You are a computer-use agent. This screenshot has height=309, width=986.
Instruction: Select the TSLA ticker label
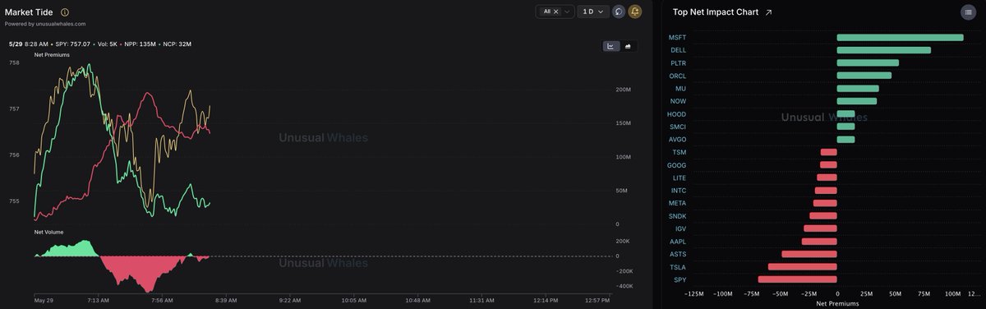click(678, 267)
